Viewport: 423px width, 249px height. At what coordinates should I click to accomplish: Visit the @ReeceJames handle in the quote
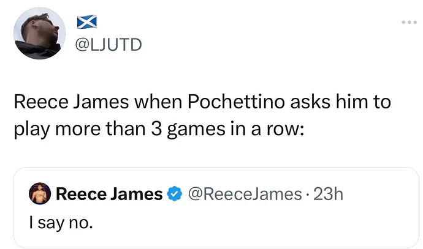point(245,194)
